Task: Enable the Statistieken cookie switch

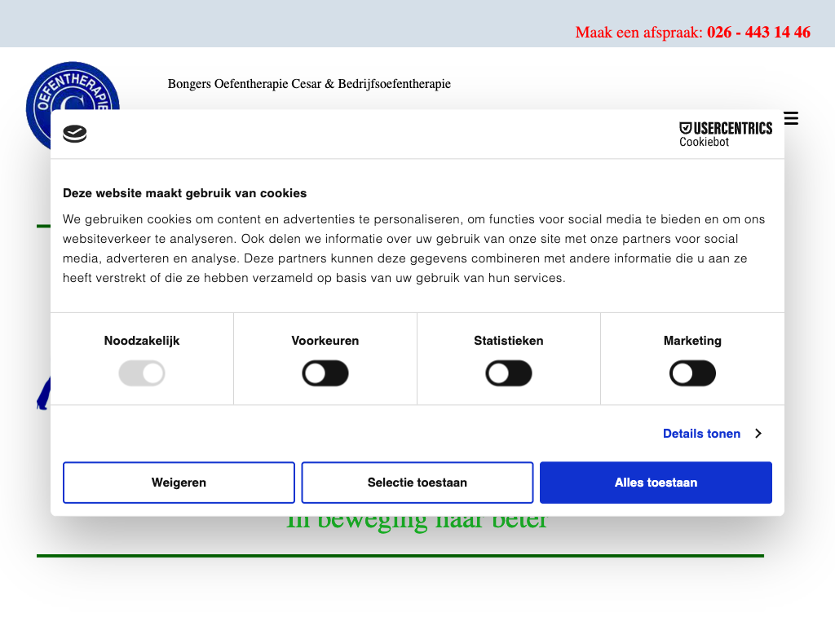Action: (x=509, y=374)
